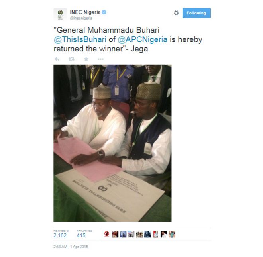Open the @ThisIsBuhari mention
The height and width of the screenshot is (257, 263).
tap(80, 39)
